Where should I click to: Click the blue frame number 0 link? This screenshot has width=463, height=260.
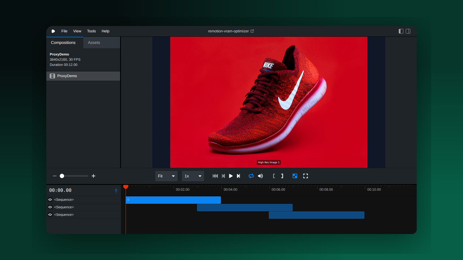coord(116,190)
